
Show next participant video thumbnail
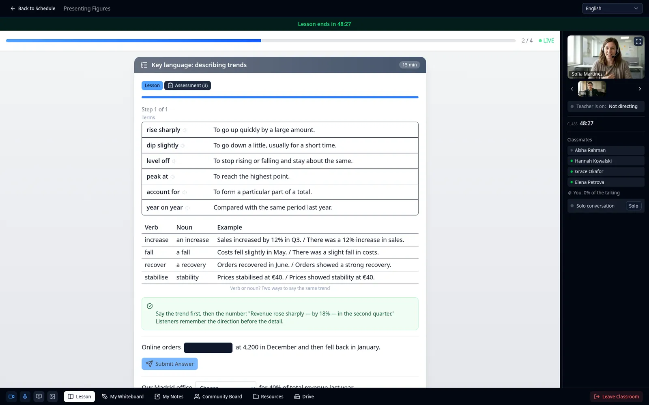(x=640, y=89)
